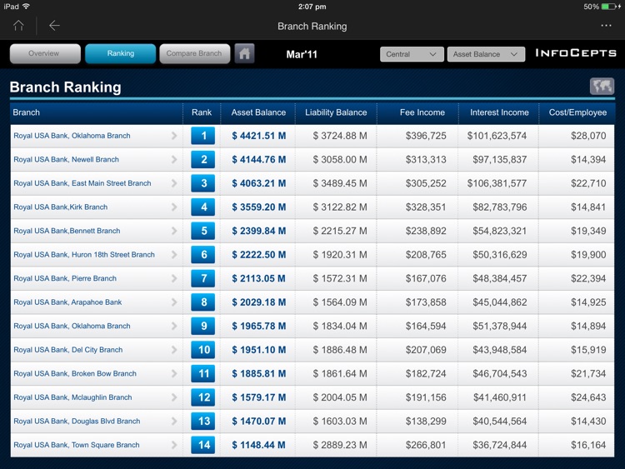Image resolution: width=625 pixels, height=469 pixels.
Task: Expand the Bennett Branch row chevron
Action: pos(174,231)
